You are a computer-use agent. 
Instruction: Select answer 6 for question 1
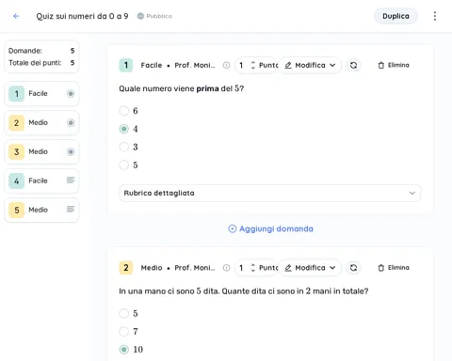click(124, 111)
